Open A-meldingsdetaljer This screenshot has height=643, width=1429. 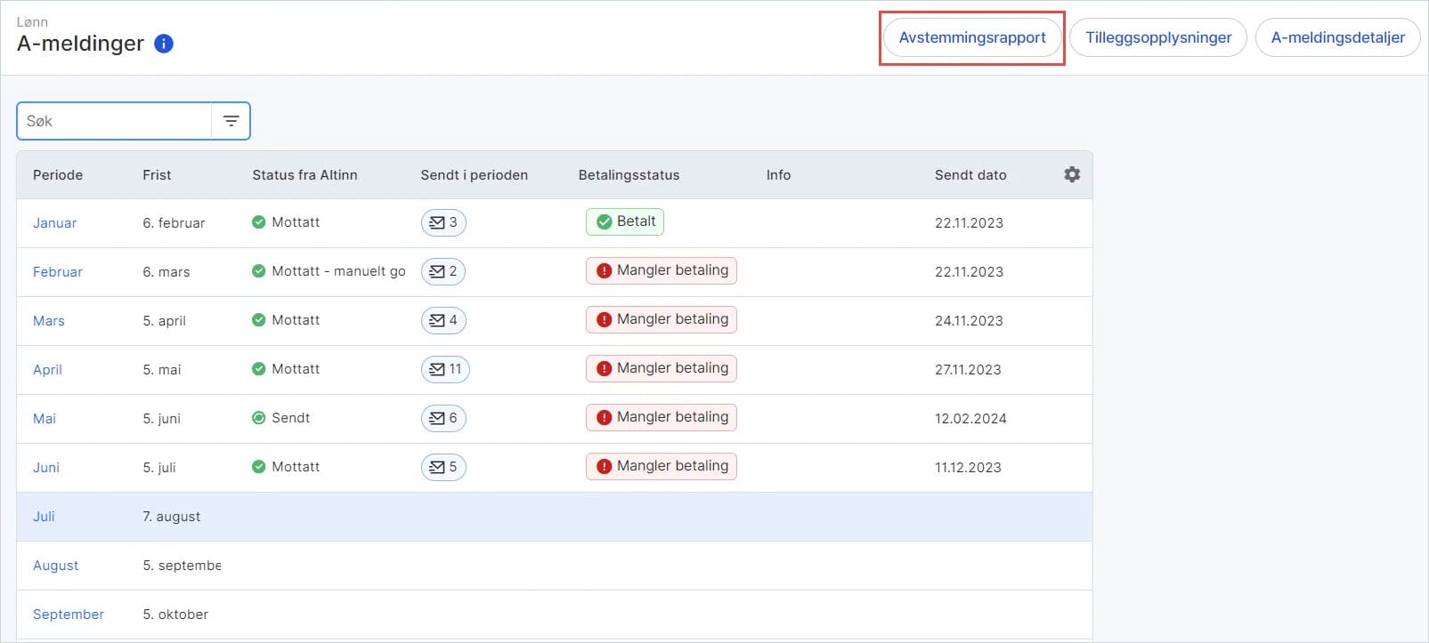click(1338, 37)
